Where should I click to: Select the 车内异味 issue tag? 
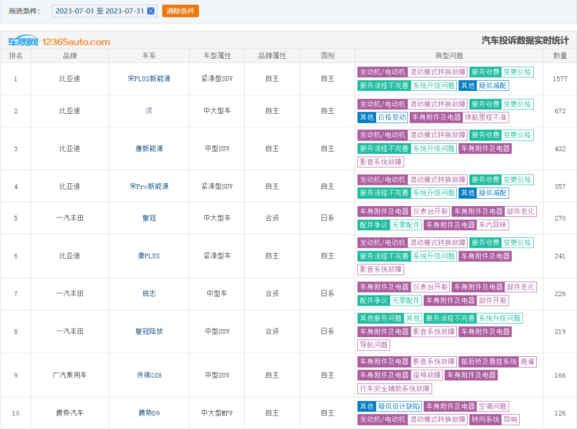coord(493,225)
